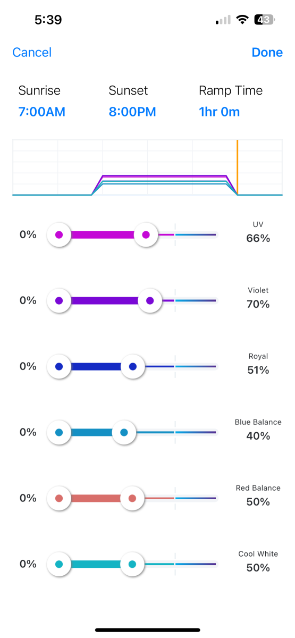Cancel the lighting schedule edits
The width and height of the screenshot is (295, 638).
point(32,52)
